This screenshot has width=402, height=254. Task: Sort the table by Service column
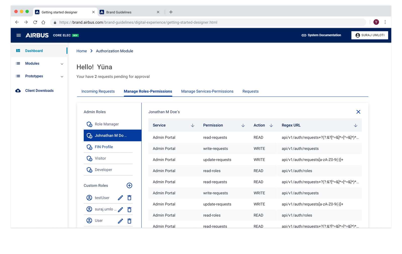click(192, 125)
